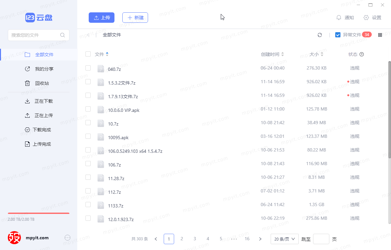Click file icon of 11.28.7z
This screenshot has height=250, width=391.
(x=101, y=178)
